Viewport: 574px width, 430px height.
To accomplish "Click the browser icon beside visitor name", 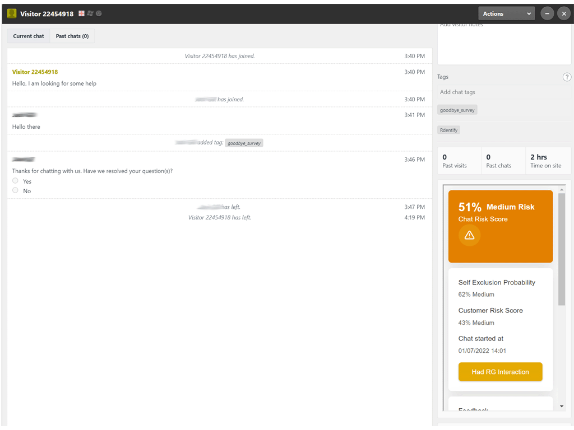I will (x=99, y=13).
